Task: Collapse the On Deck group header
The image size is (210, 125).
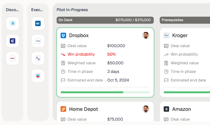Action: point(105,20)
